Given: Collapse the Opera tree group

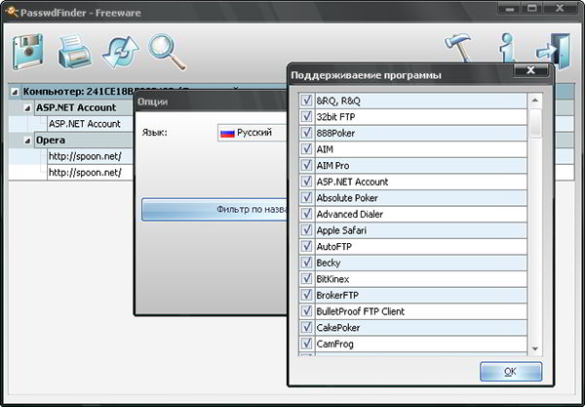Looking at the screenshot, I should 27,141.
